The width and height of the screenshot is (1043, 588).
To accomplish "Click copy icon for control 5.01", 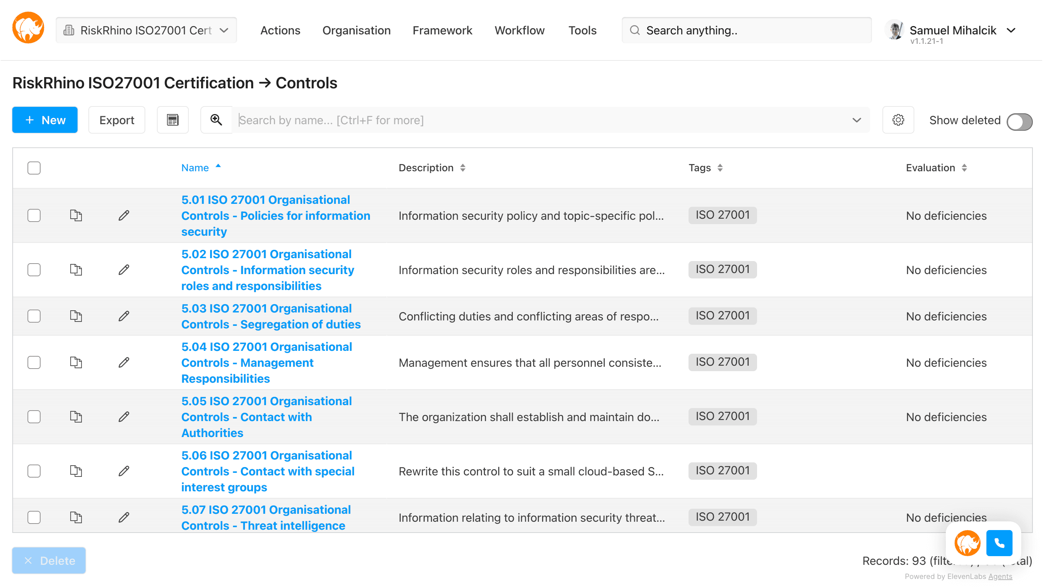I will [76, 215].
